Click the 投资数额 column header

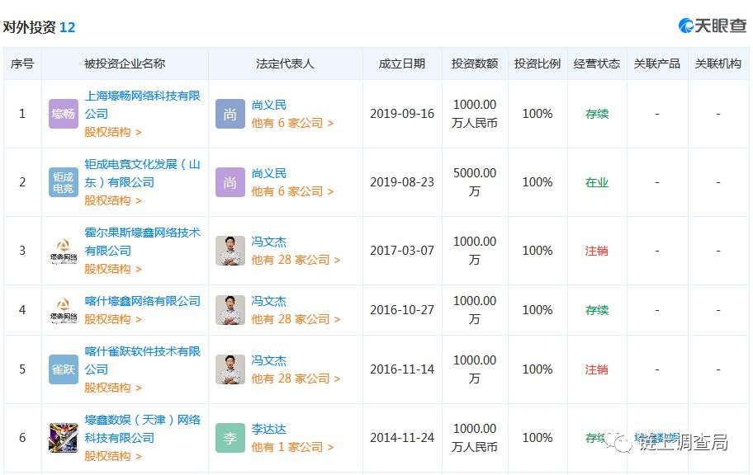click(x=475, y=63)
